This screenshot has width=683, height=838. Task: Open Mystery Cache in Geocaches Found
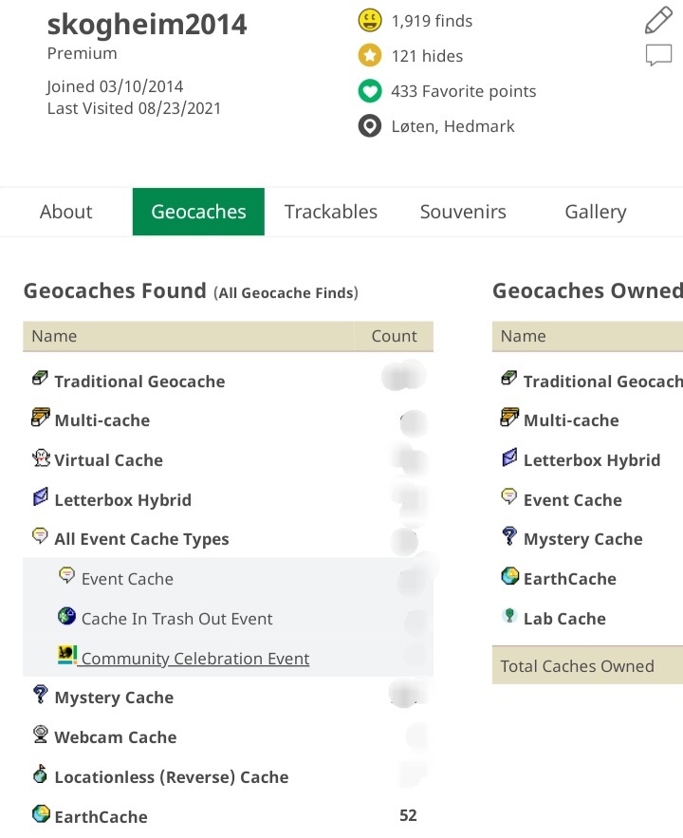[114, 698]
